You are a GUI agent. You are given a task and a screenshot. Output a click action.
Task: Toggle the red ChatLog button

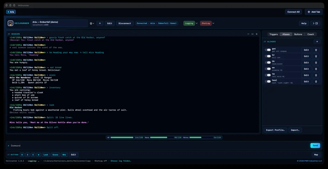pyautogui.click(x=206, y=23)
